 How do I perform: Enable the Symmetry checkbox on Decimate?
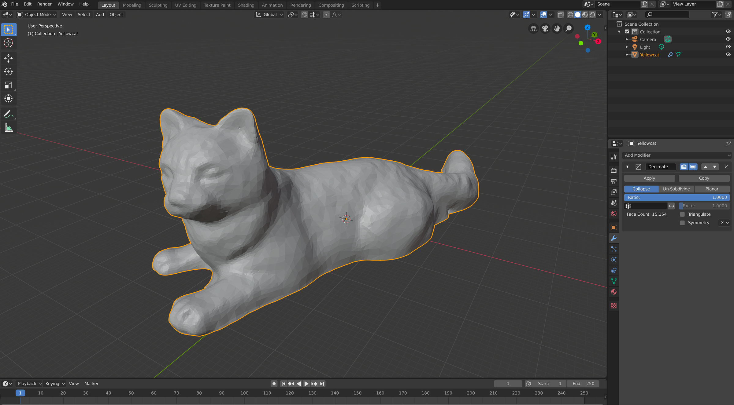click(x=682, y=223)
